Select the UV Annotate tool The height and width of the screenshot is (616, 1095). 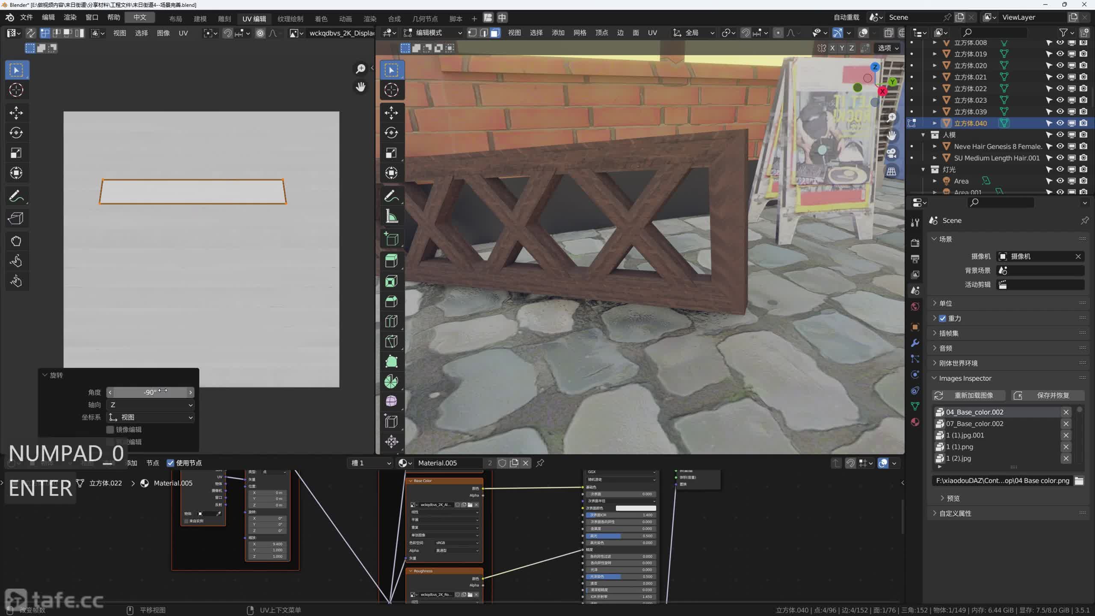[x=16, y=196]
